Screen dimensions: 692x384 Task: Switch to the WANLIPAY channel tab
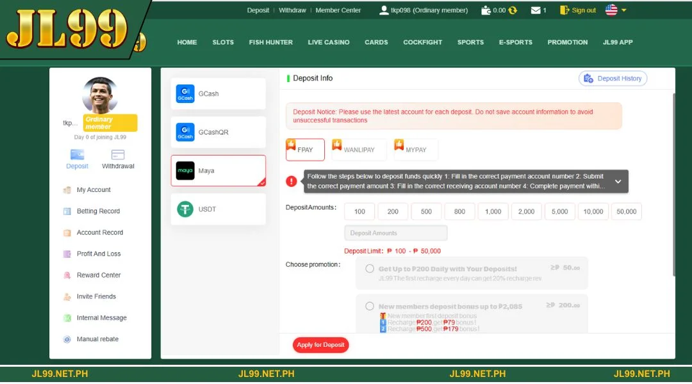click(x=358, y=149)
